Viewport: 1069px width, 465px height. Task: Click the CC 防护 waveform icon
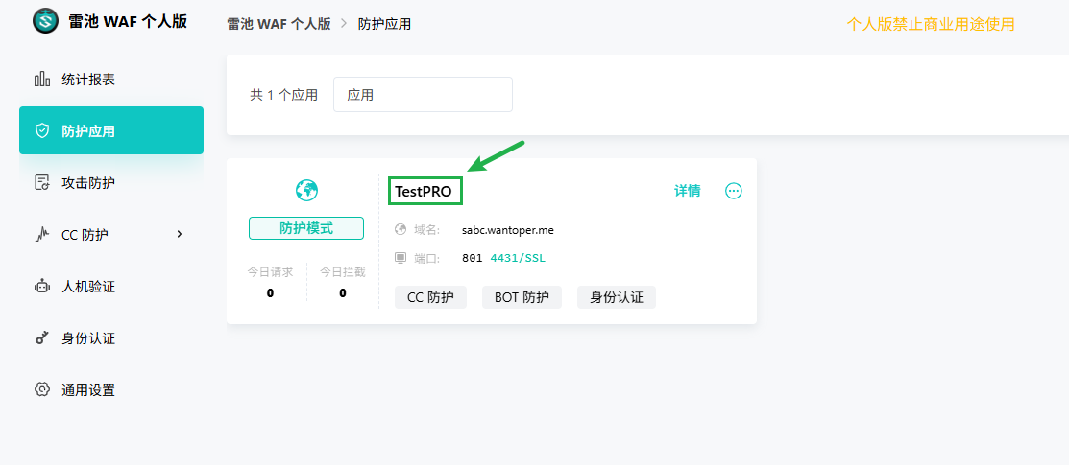click(41, 235)
